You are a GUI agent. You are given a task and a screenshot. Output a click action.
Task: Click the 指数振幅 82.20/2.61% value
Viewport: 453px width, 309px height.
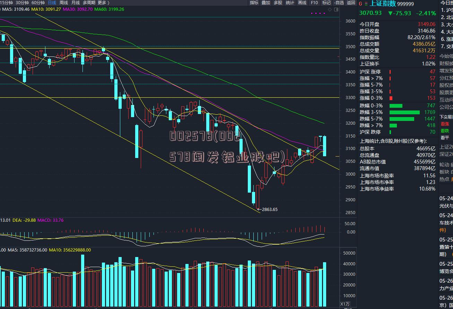pos(421,37)
